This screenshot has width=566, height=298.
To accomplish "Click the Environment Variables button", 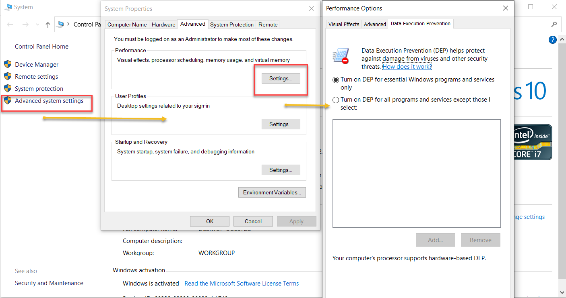I will [272, 192].
